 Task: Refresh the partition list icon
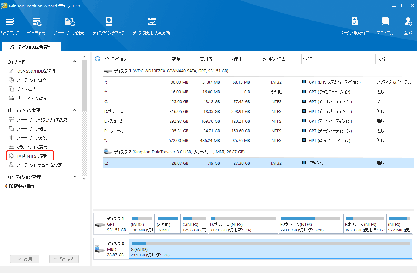(x=97, y=59)
